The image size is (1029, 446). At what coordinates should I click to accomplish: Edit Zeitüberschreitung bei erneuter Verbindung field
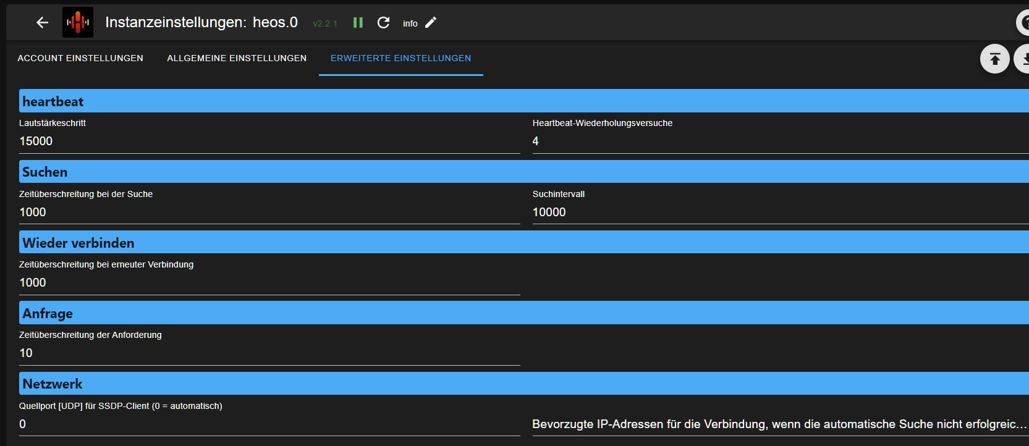269,282
